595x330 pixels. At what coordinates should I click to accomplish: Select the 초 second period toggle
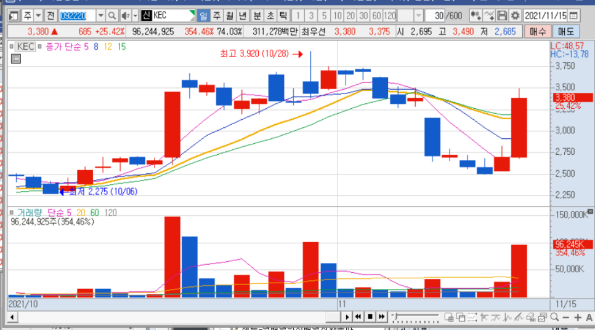pyautogui.click(x=270, y=16)
